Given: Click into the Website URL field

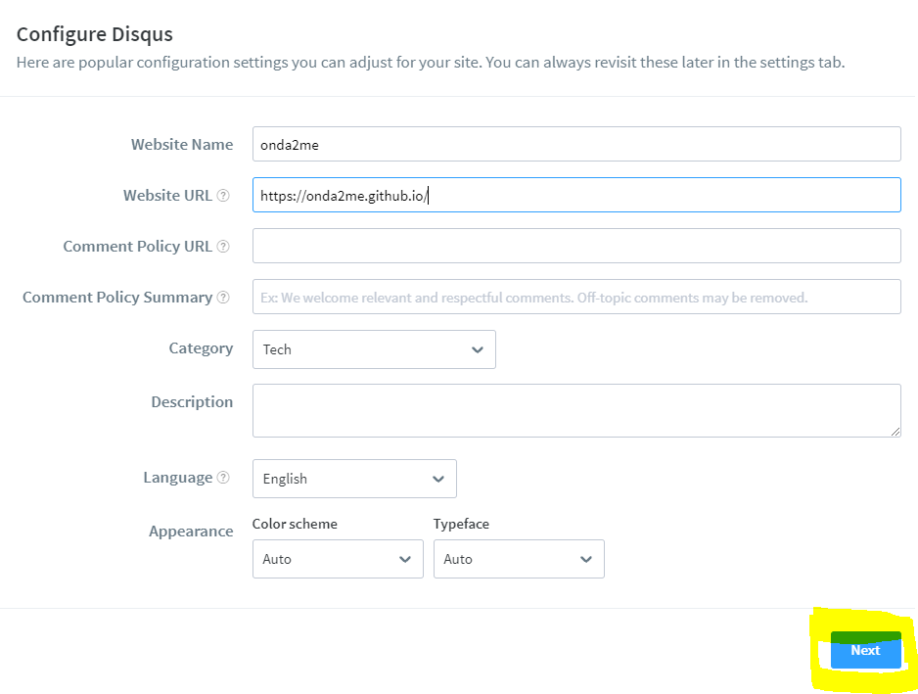Looking at the screenshot, I should click(576, 195).
